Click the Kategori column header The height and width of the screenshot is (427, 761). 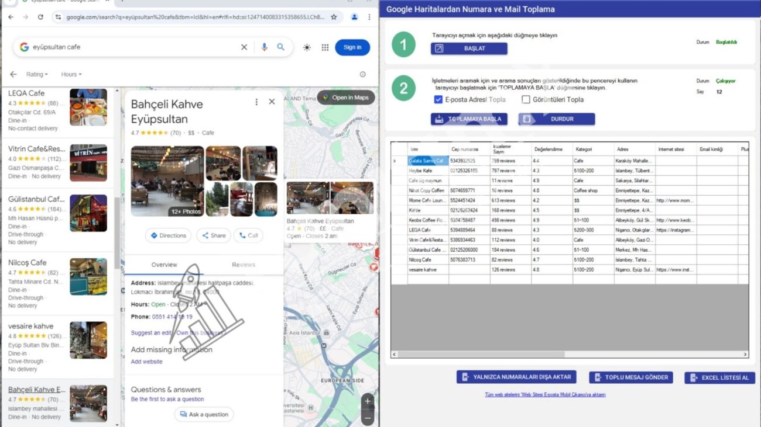(x=593, y=149)
